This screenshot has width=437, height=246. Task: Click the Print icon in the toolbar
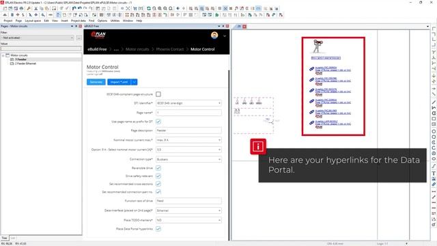pos(21,9)
